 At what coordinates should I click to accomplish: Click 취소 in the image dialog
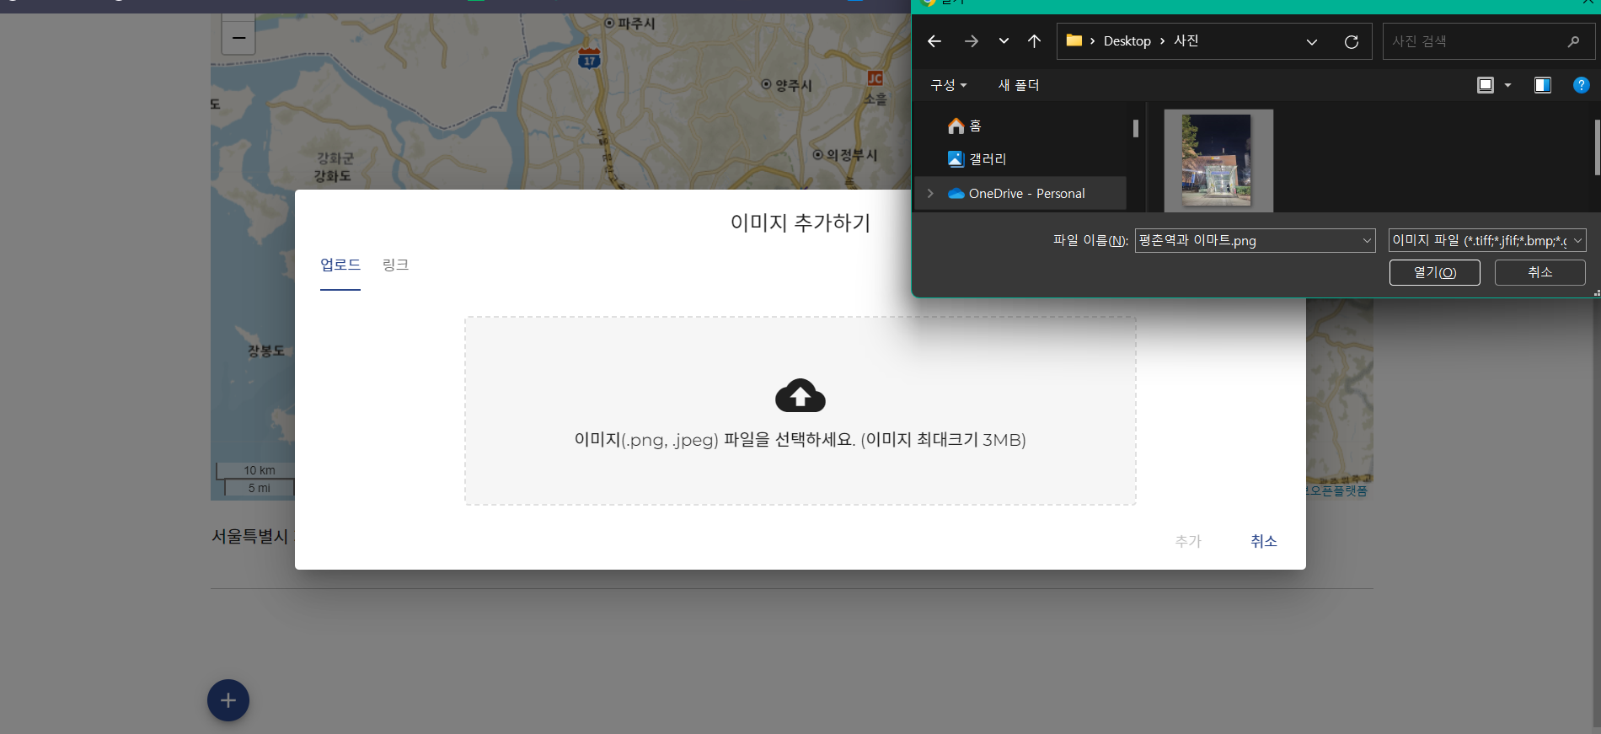coord(1263,541)
